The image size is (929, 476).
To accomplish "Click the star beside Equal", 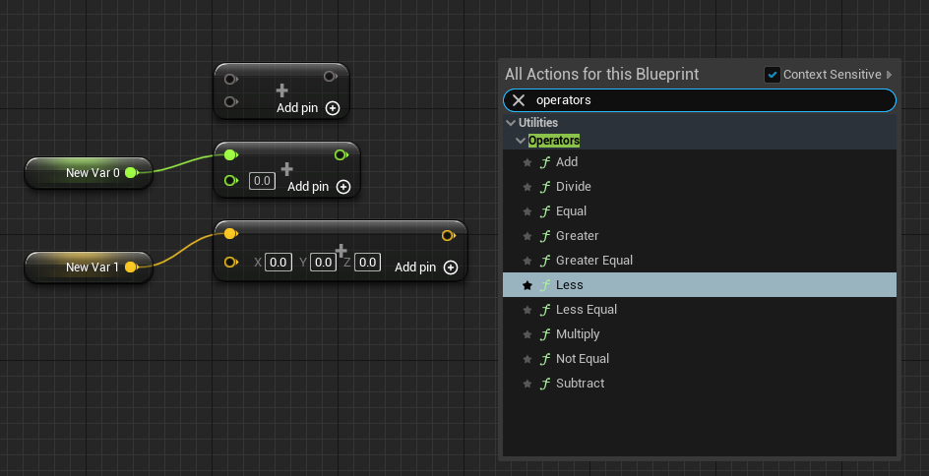I will [527, 211].
